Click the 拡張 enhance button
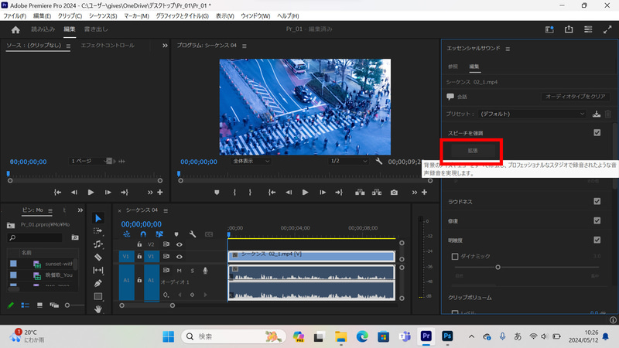Image resolution: width=619 pixels, height=348 pixels. (x=473, y=151)
